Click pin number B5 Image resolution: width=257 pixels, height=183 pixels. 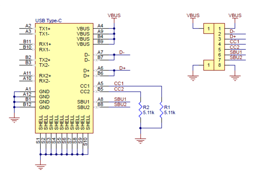tap(100, 89)
